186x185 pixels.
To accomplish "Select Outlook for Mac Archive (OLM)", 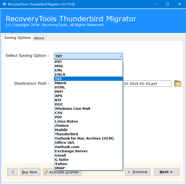I will pyautogui.click(x=88, y=138).
